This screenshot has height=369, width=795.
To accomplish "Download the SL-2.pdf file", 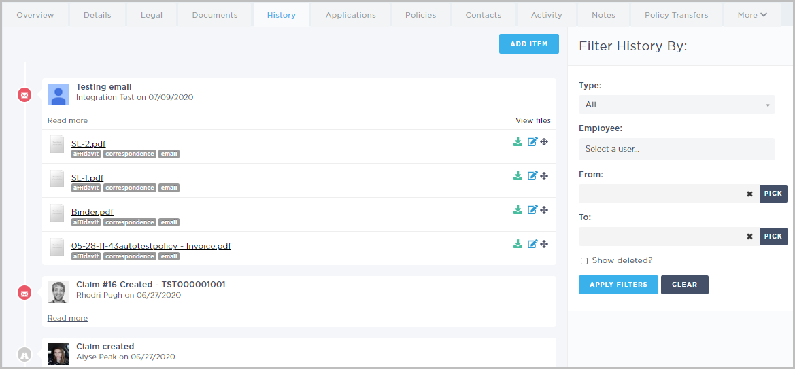I will [x=518, y=141].
